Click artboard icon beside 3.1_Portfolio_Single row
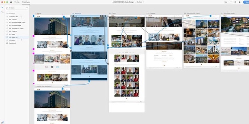 pyautogui.click(x=7, y=25)
